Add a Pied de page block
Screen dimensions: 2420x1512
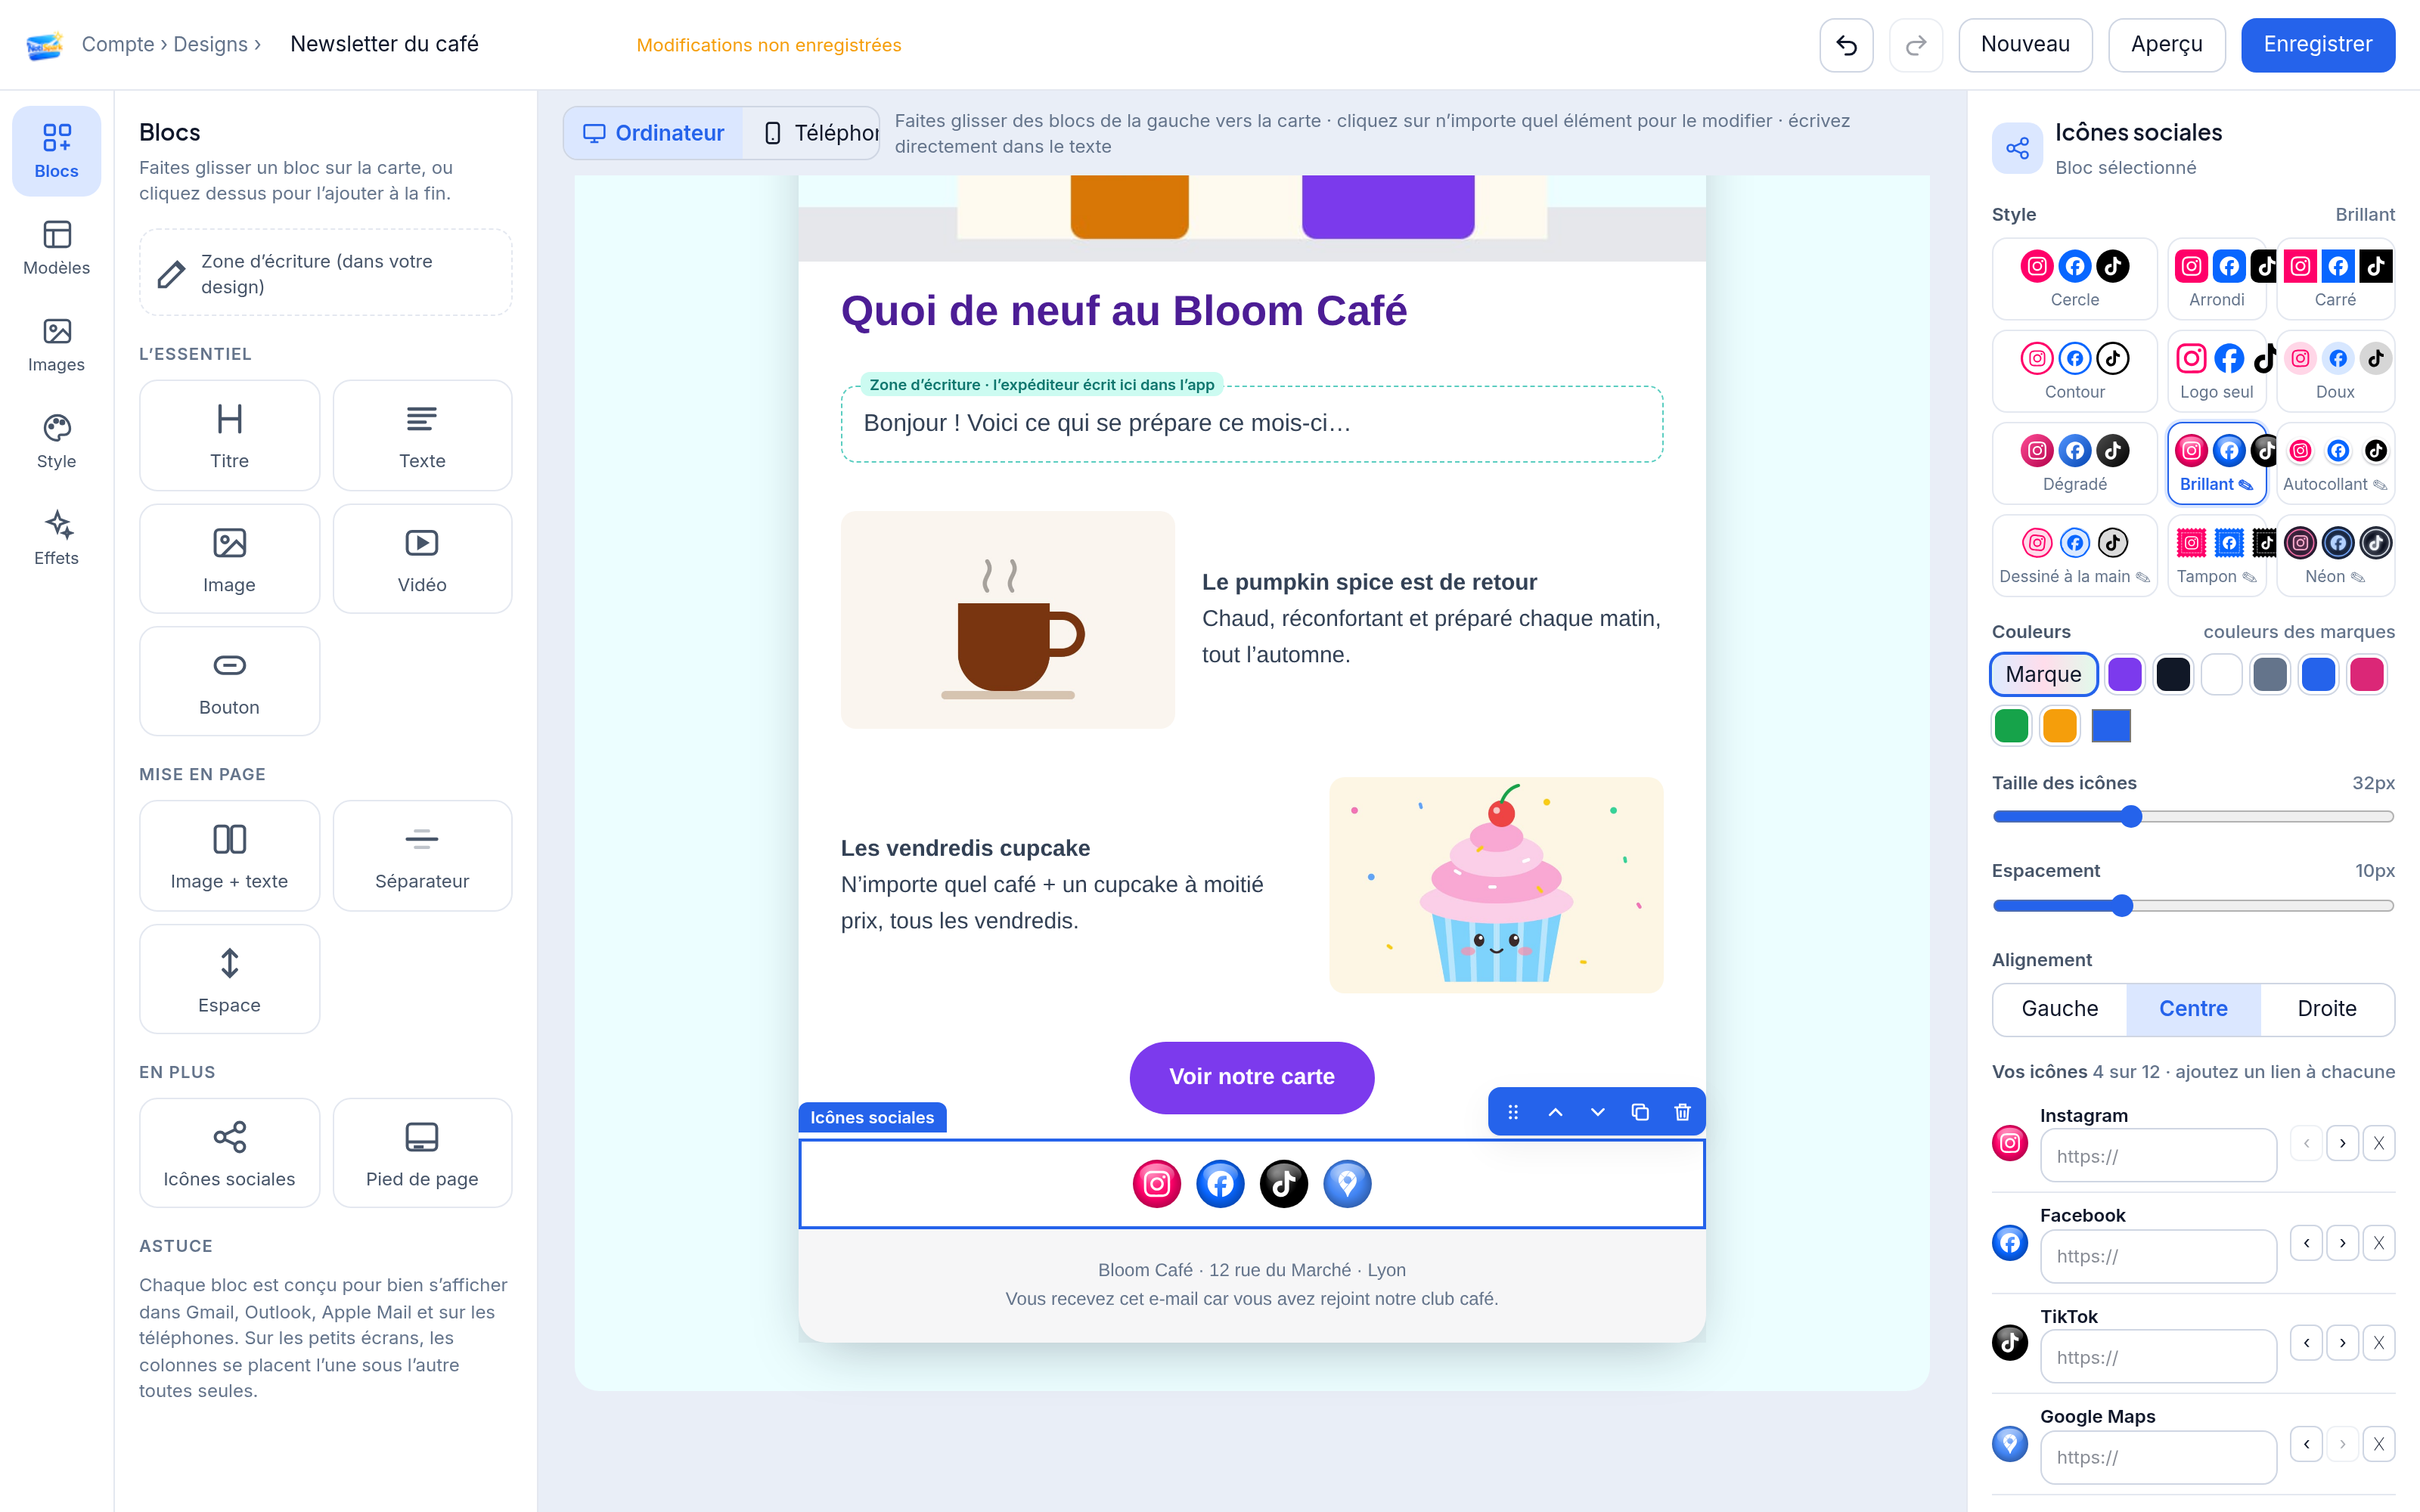(422, 1153)
